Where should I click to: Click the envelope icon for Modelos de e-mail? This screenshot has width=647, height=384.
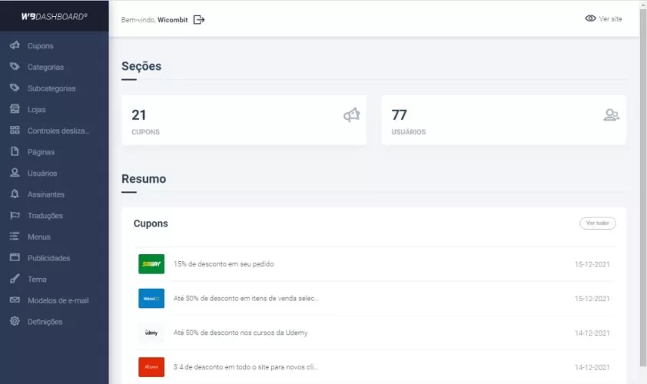tap(15, 300)
